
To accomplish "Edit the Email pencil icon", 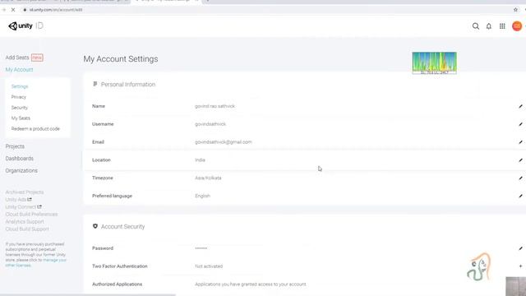I will pyautogui.click(x=520, y=142).
